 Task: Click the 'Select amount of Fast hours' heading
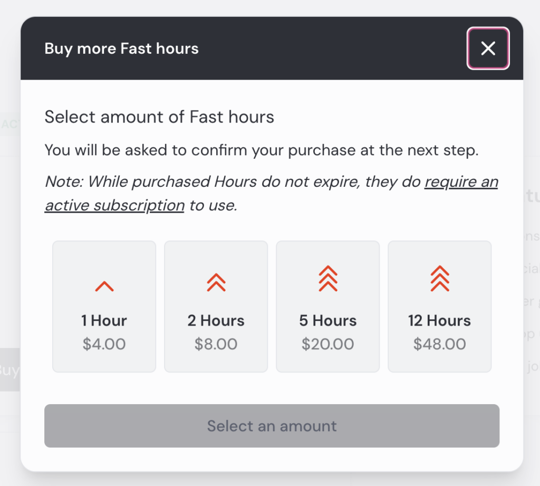pos(159,117)
